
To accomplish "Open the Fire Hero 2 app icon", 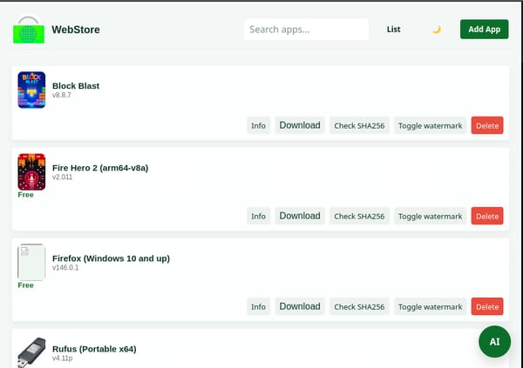I will 31,172.
